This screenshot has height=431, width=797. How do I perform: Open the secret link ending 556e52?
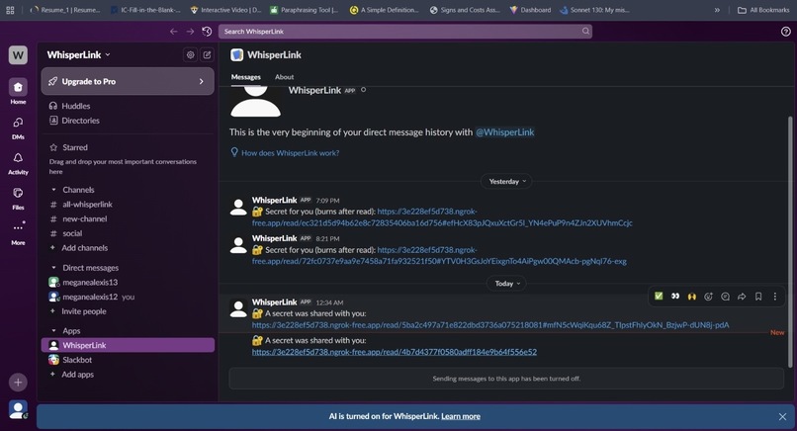(x=395, y=352)
